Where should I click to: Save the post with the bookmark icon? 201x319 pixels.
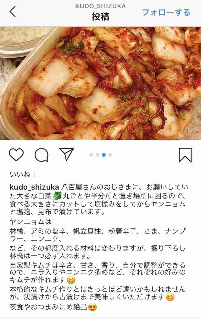point(185,155)
